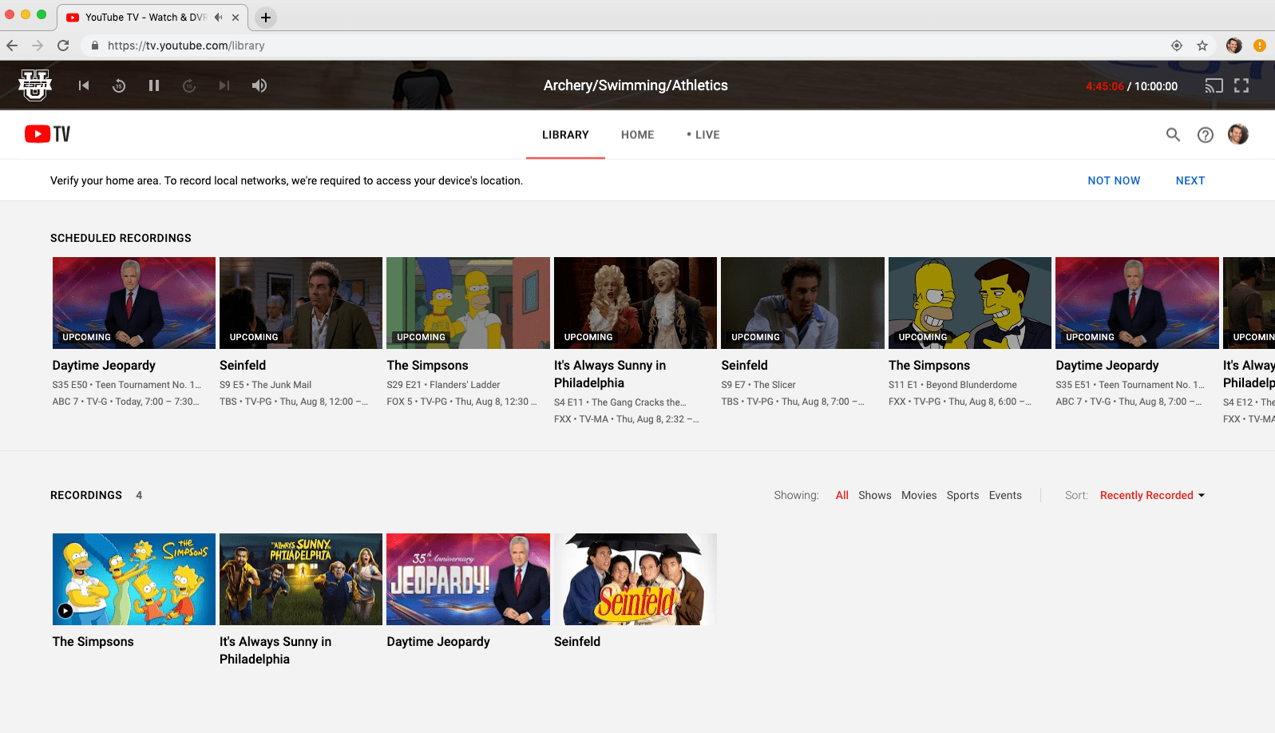Viewport: 1275px width, 733px height.
Task: Filter recordings by Shows
Action: coord(875,495)
